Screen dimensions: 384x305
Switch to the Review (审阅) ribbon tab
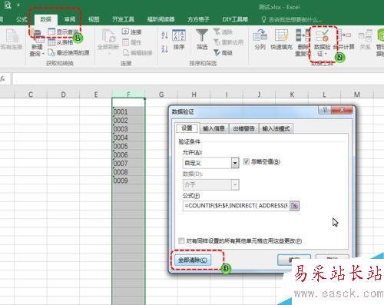(70, 19)
